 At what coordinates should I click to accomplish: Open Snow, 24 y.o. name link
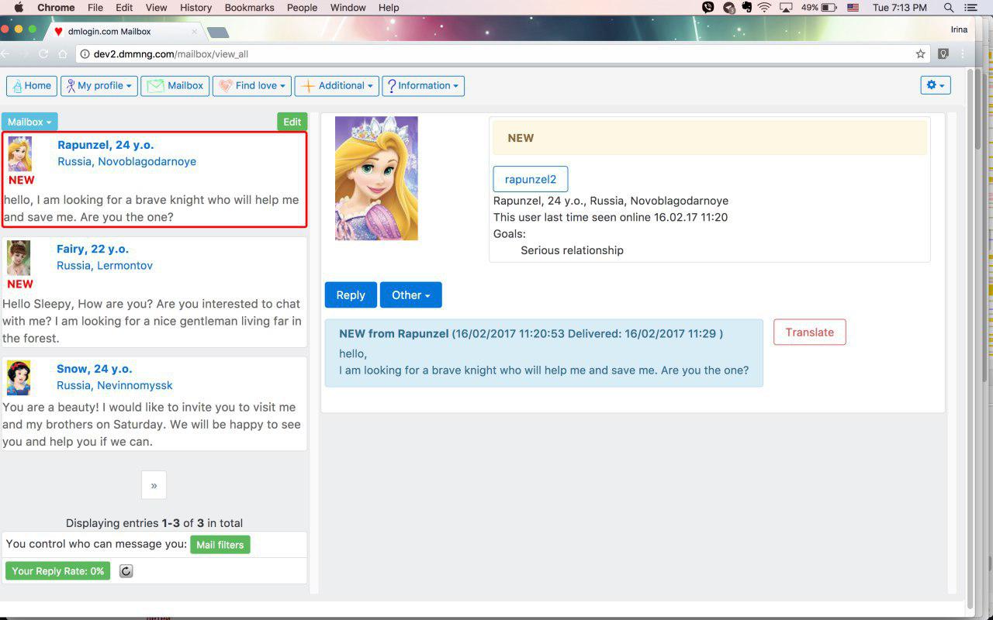pos(95,369)
